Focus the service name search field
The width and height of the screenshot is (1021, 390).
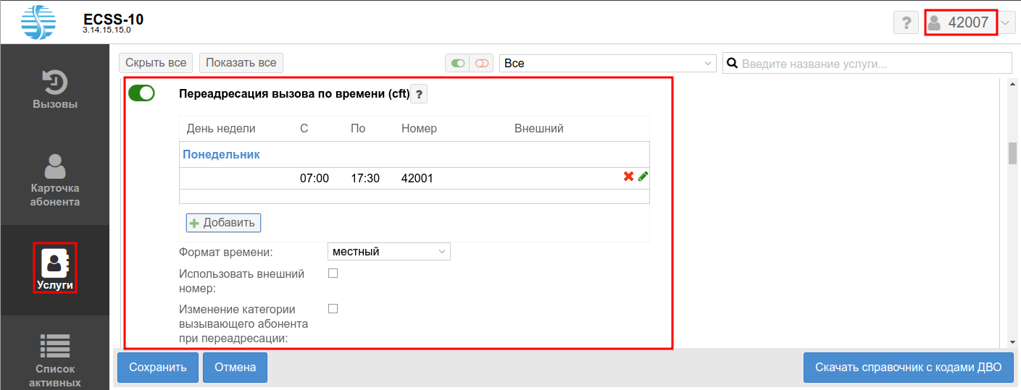coord(875,64)
